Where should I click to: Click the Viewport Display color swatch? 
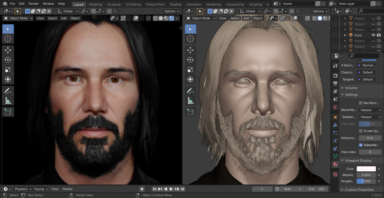pos(366,169)
